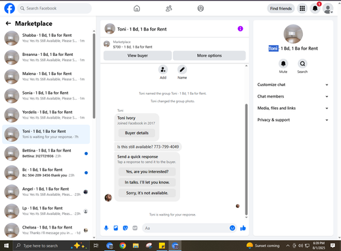The width and height of the screenshot is (341, 251).
Task: Send a thumbs-up like
Action: [x=243, y=228]
